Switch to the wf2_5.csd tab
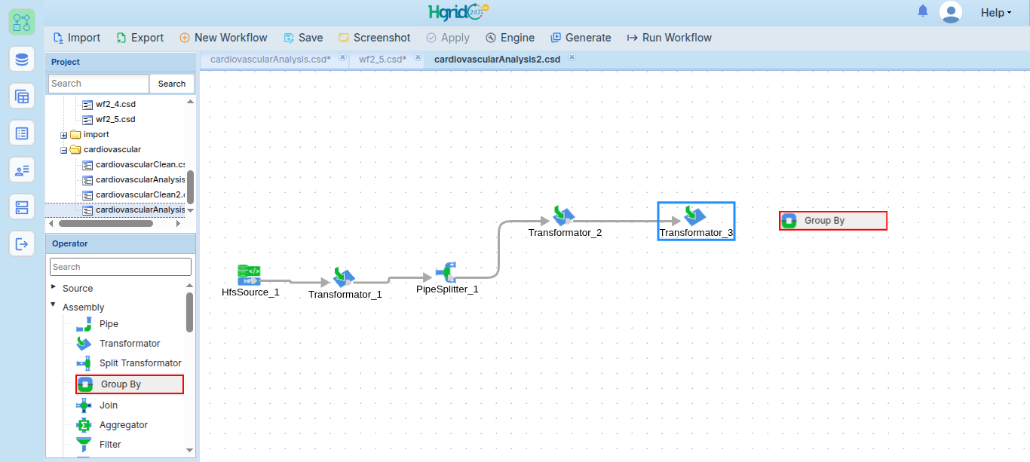Screen dimensions: 1030x462 382,59
